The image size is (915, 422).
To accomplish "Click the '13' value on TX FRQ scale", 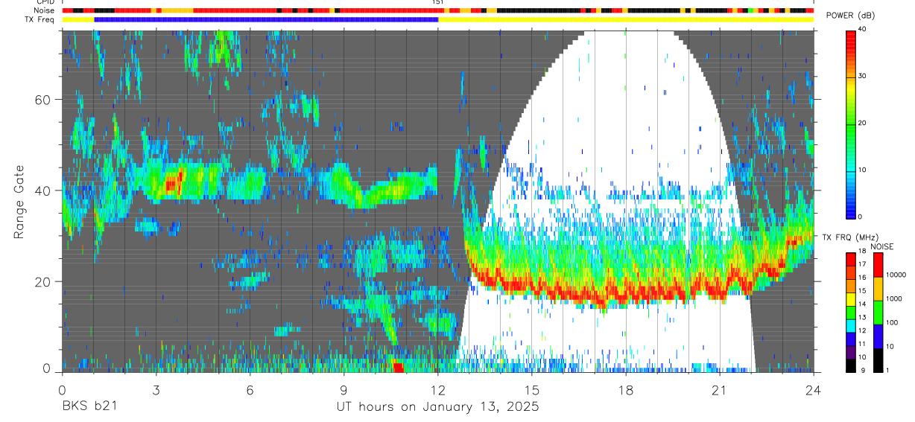I will [x=864, y=318].
